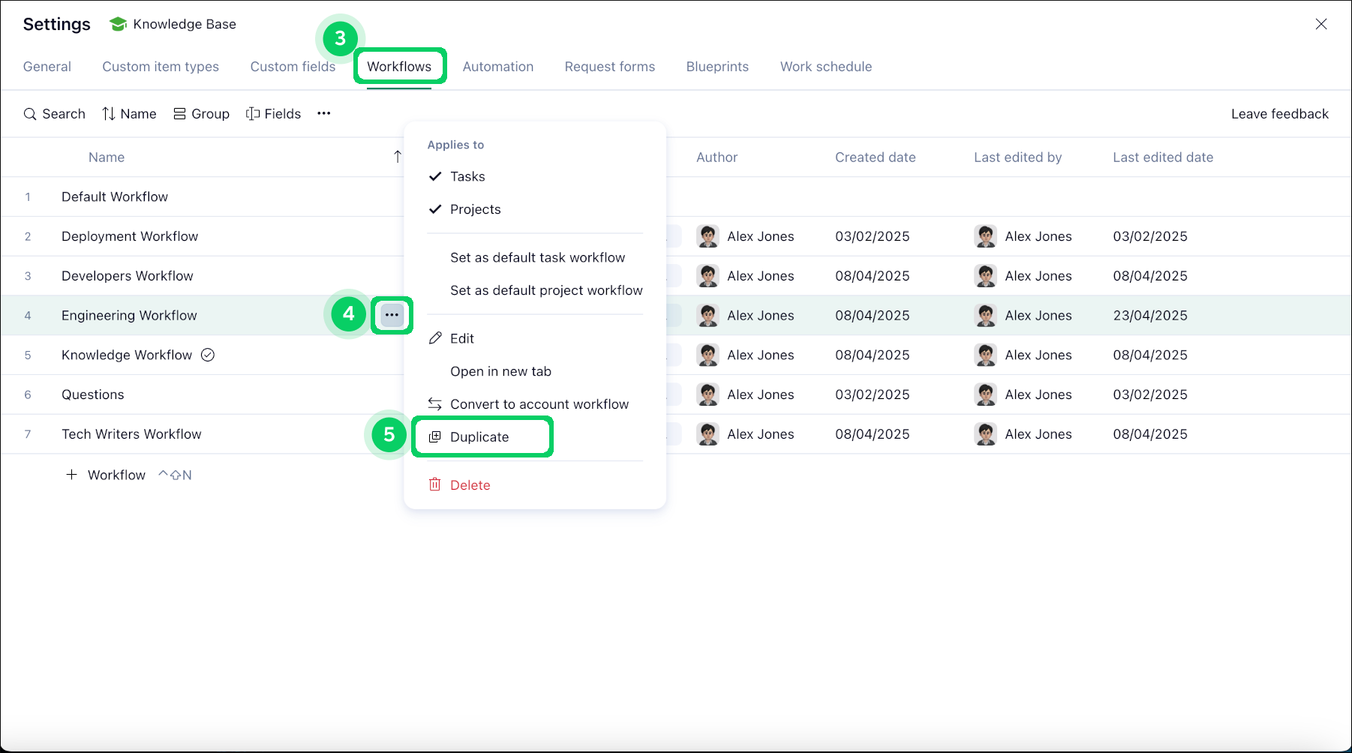Click the Leave feedback link
Screen dimensions: 1352x753
[x=1279, y=113]
